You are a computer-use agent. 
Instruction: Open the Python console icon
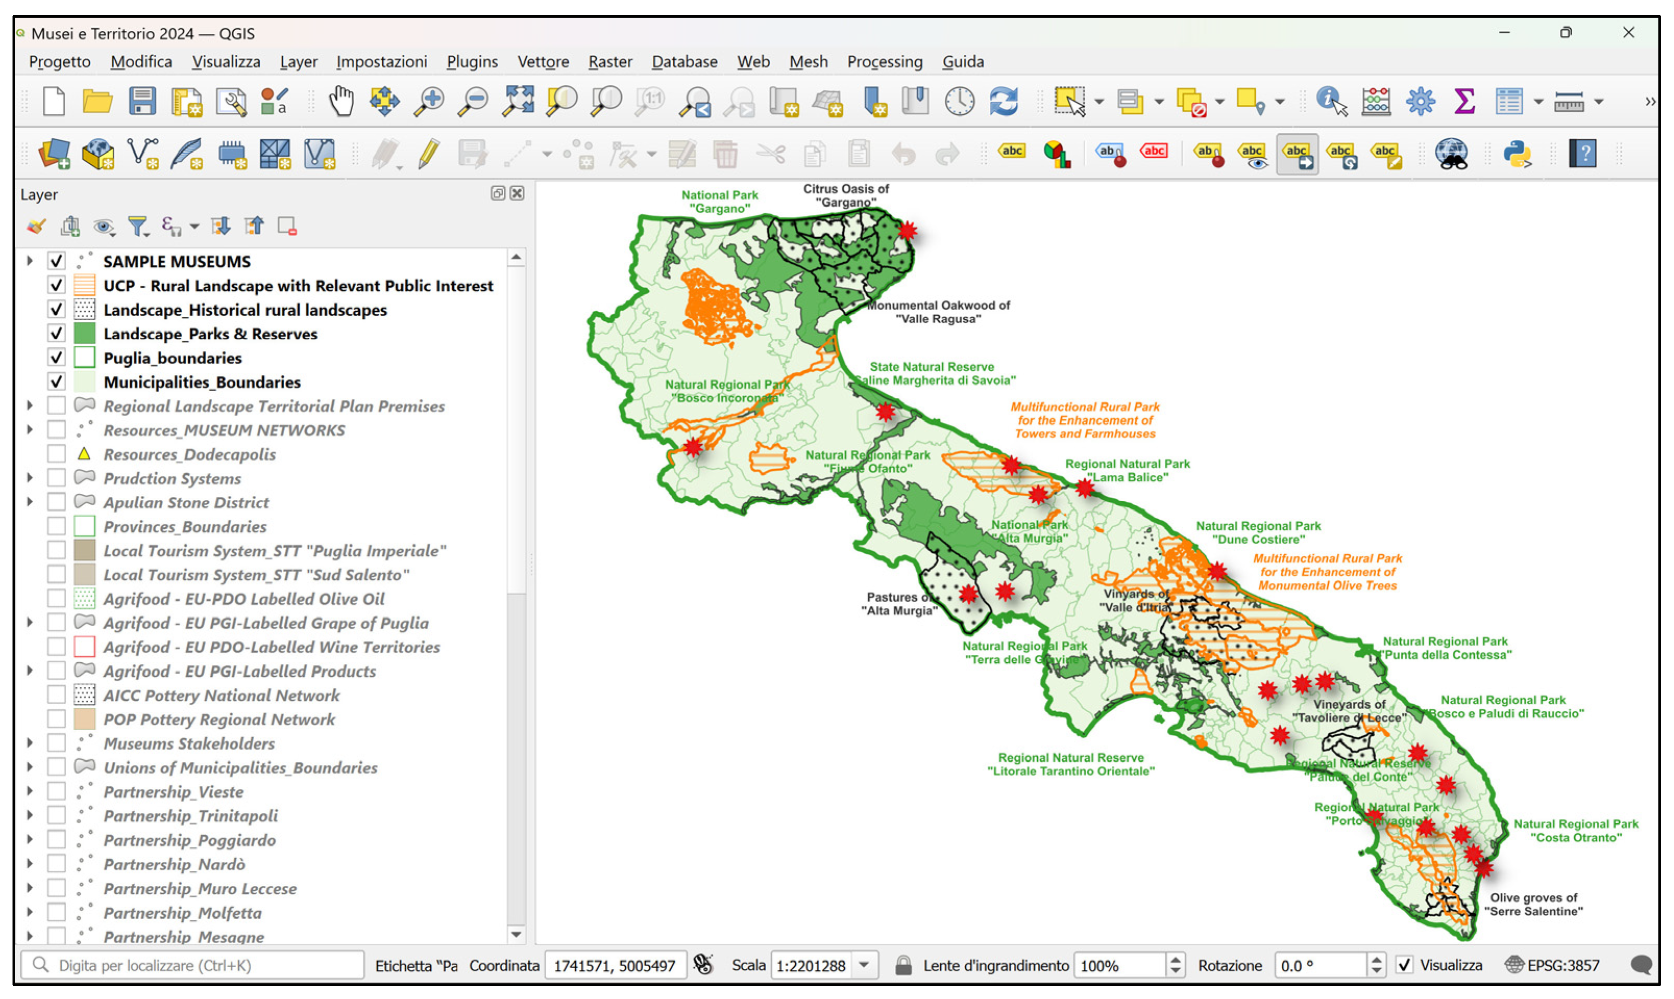[1517, 153]
